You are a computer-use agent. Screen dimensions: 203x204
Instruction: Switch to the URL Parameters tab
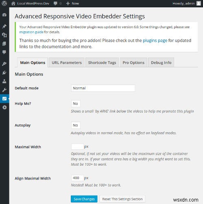pos(67,62)
